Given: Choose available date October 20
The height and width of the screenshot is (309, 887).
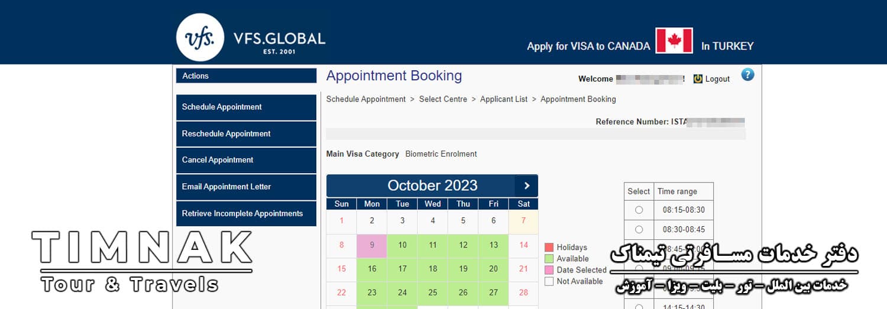Looking at the screenshot, I should pos(493,269).
